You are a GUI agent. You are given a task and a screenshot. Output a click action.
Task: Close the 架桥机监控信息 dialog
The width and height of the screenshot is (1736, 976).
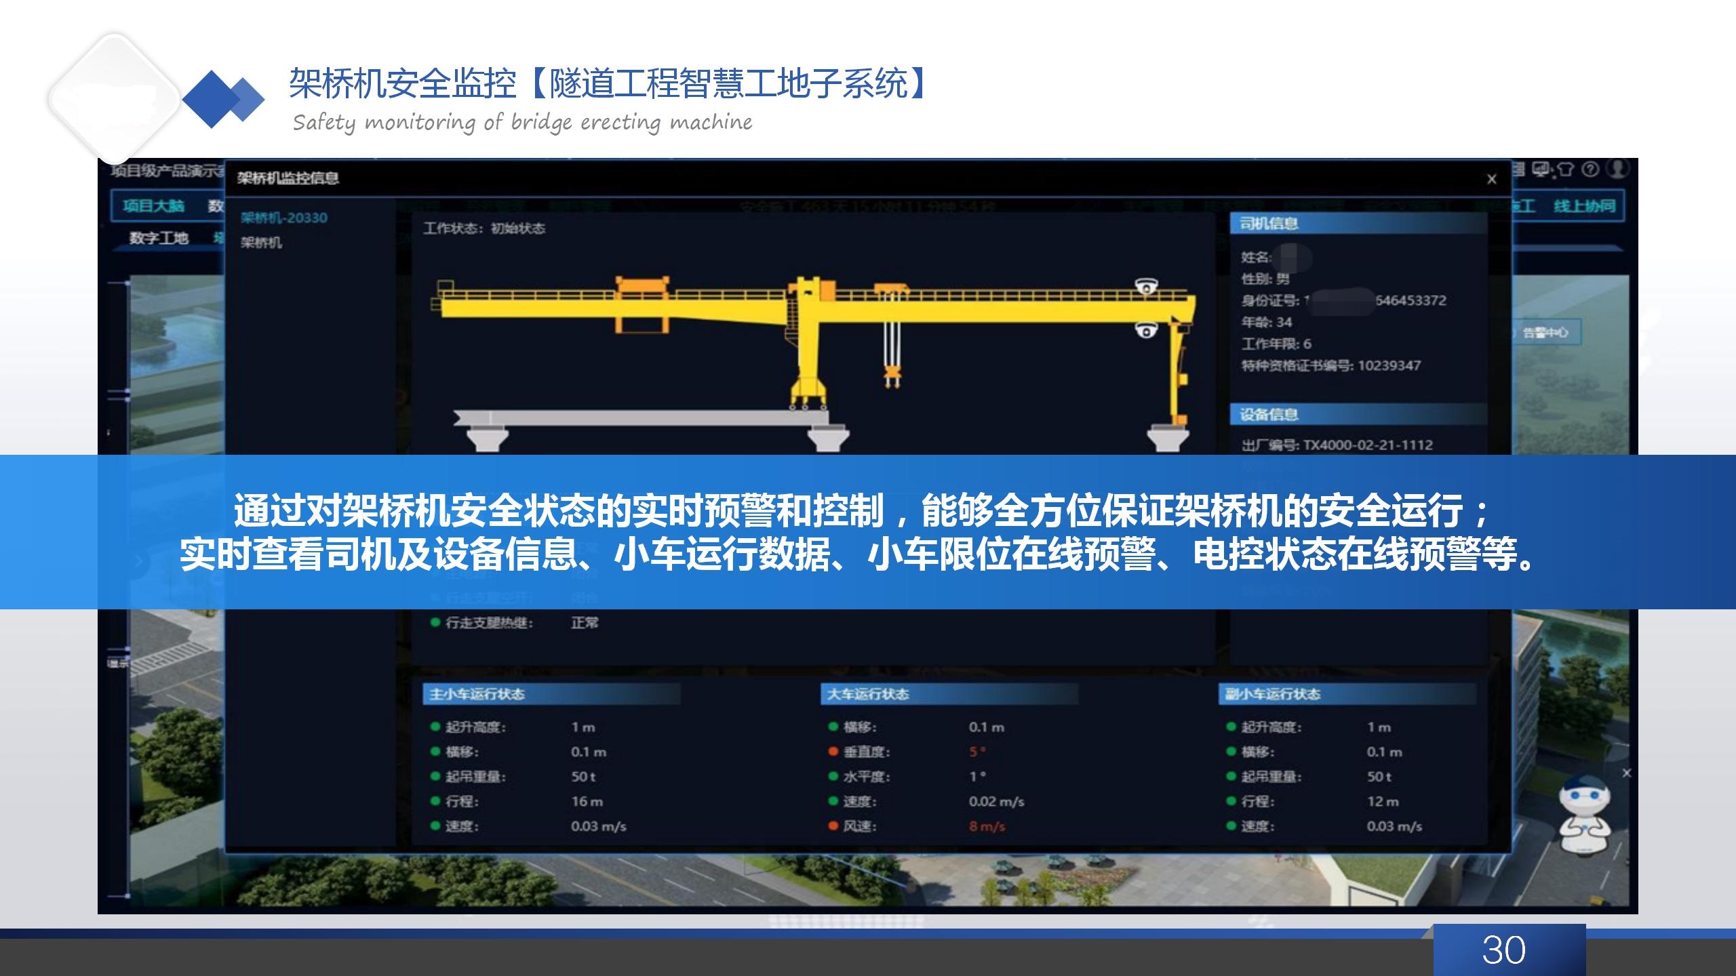point(1491,179)
